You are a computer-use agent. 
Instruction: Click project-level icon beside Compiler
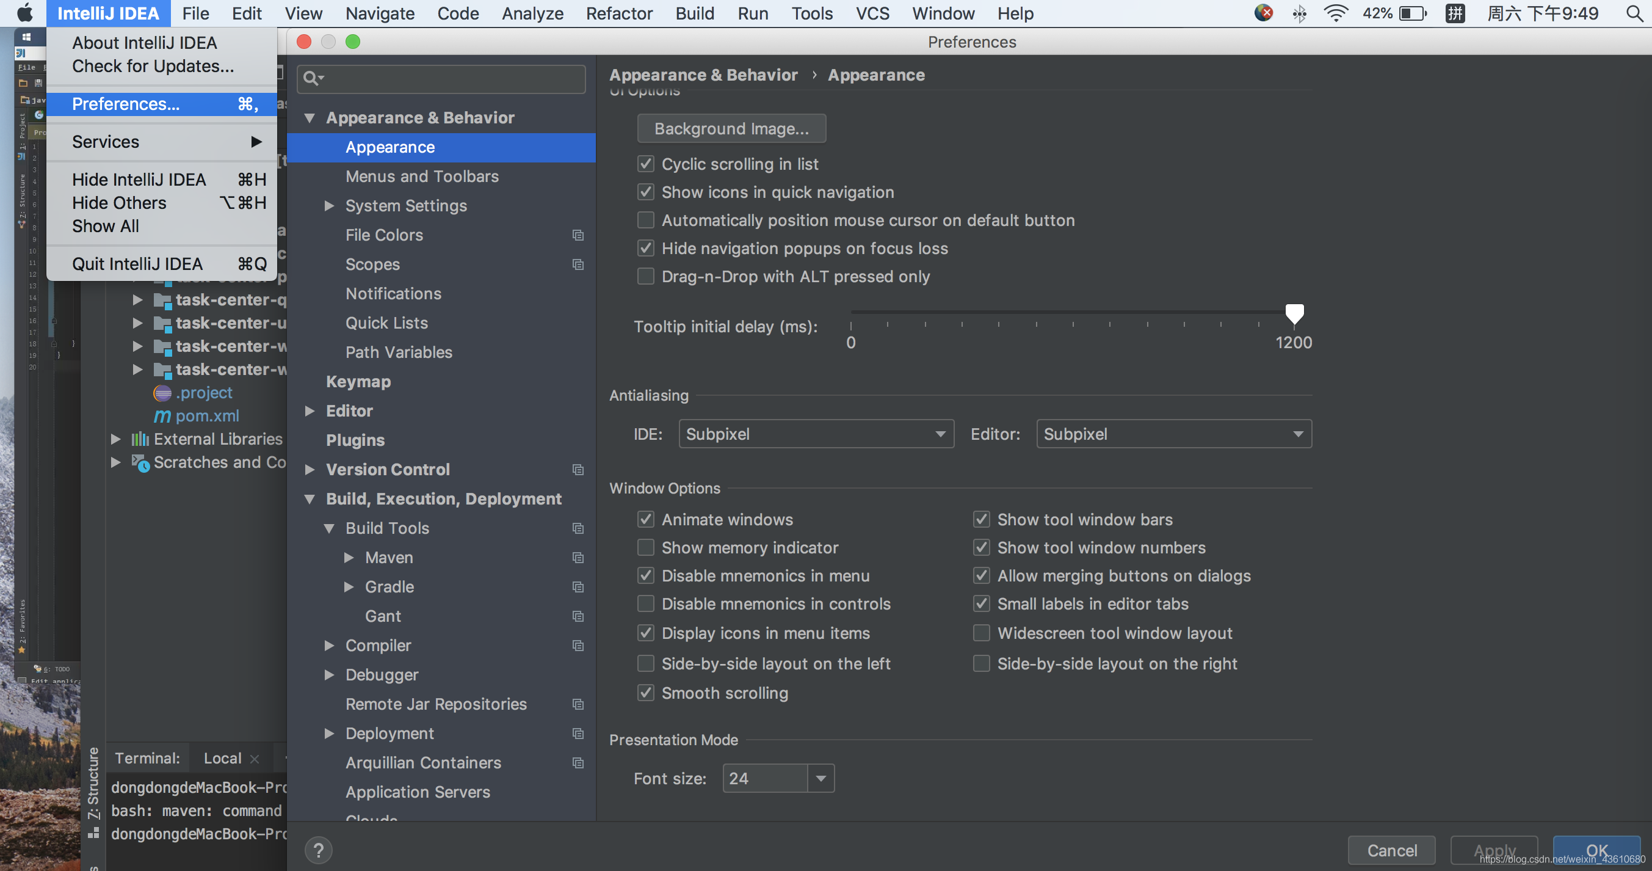(x=578, y=646)
